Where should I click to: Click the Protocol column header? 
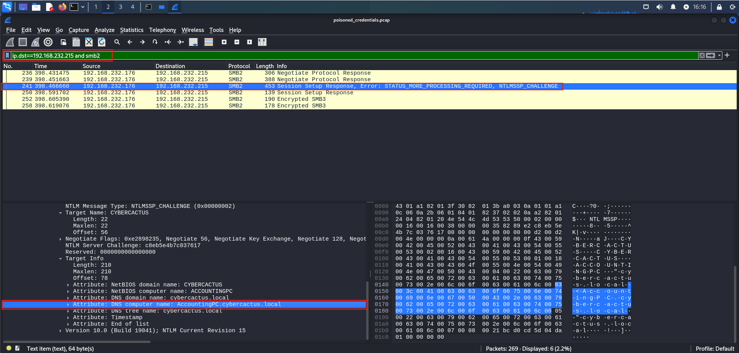pos(239,66)
